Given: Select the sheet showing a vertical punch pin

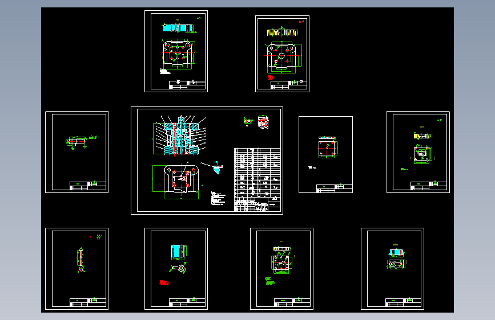Looking at the screenshot, I should click(x=77, y=269).
